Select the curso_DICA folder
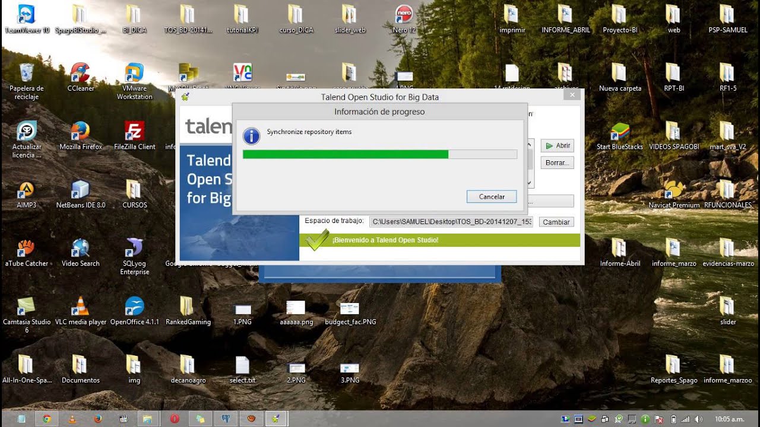The height and width of the screenshot is (427, 760). (x=295, y=19)
